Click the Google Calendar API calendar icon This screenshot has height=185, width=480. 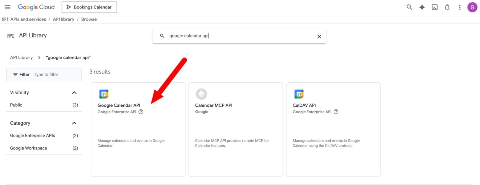(104, 94)
